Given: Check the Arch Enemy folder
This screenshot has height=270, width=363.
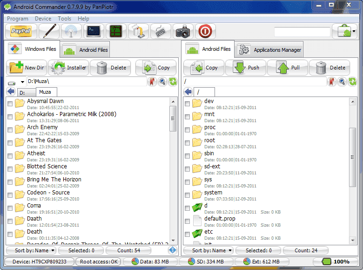Looking at the screenshot, I should 10,130.
